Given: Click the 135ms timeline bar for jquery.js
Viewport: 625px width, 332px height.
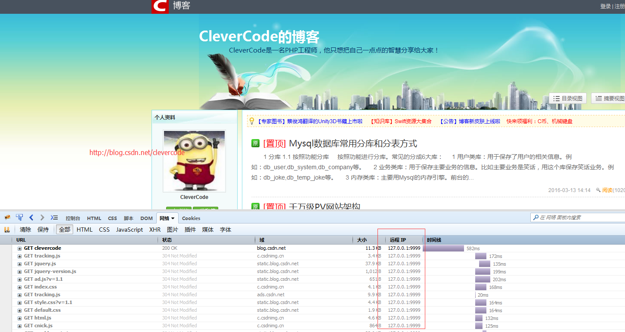Looking at the screenshot, I should [485, 264].
